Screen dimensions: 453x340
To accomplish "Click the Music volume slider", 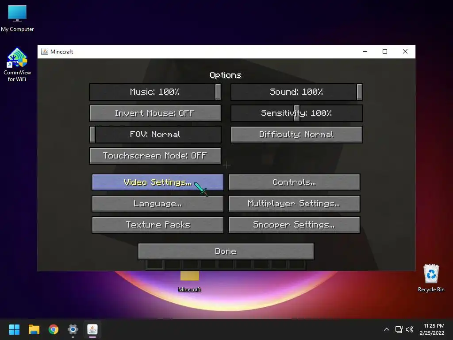I will click(155, 92).
